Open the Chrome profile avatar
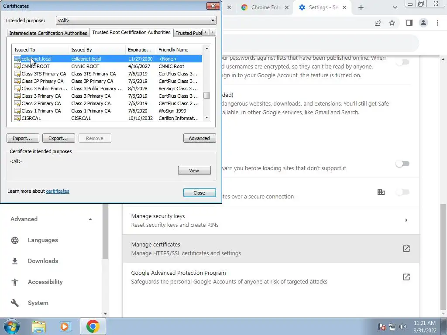The width and height of the screenshot is (447, 335). [423, 23]
